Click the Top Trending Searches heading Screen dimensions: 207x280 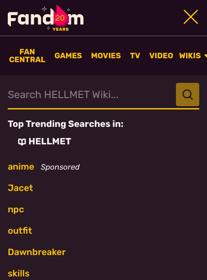(66, 124)
